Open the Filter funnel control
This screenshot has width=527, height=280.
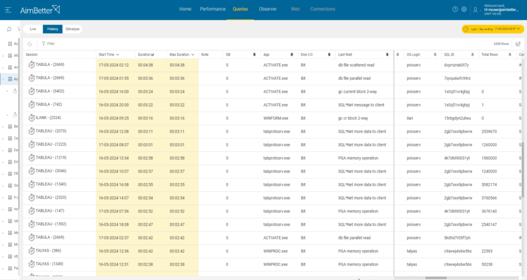point(48,44)
